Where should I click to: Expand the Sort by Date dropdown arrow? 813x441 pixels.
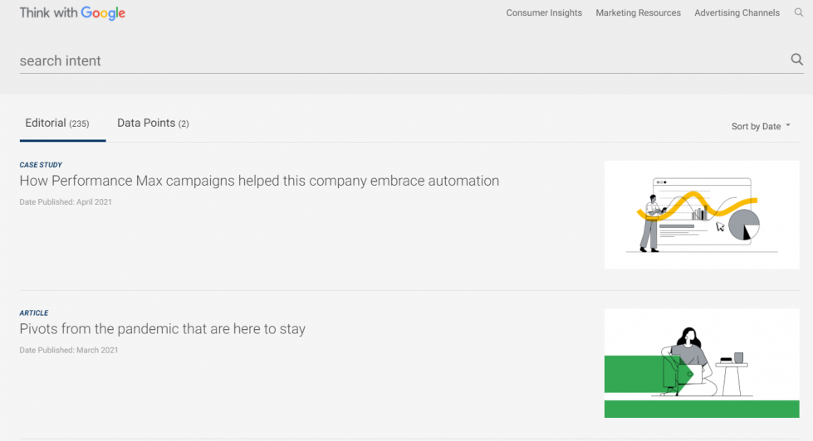788,125
